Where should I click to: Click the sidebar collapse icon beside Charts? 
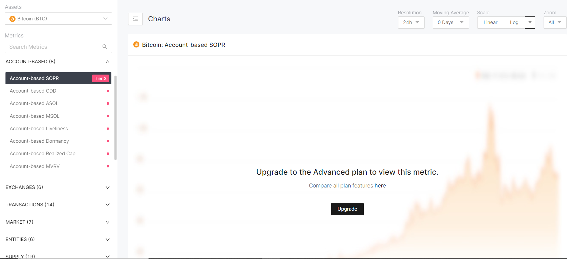point(135,19)
